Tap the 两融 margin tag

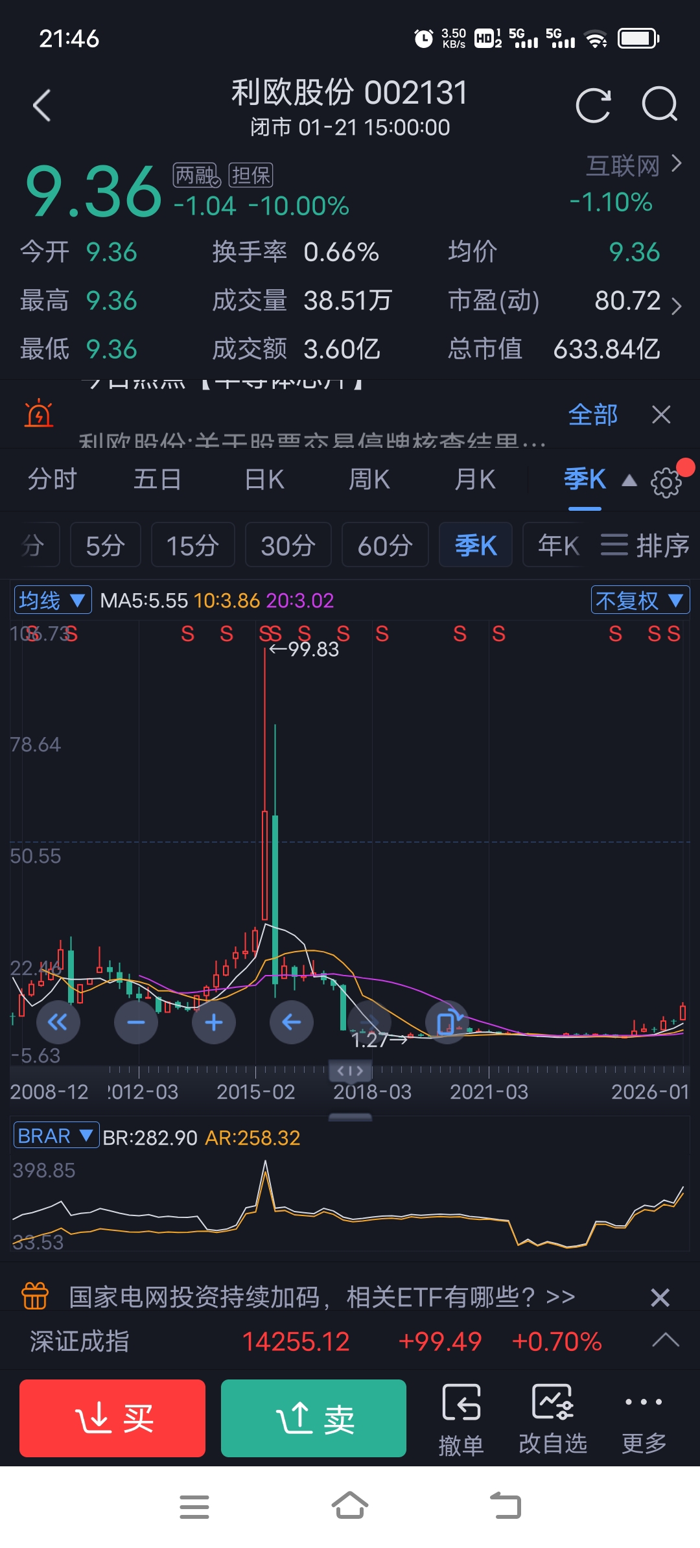196,175
